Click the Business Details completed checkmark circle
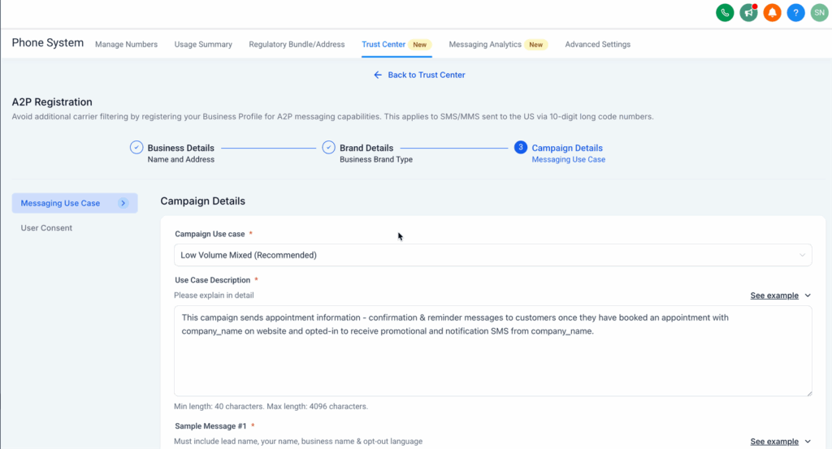 tap(136, 148)
